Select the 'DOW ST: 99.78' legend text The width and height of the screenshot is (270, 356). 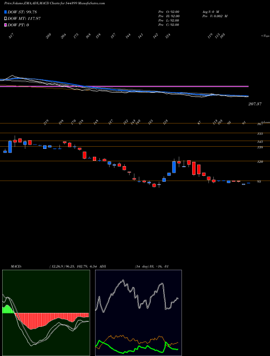22,12
